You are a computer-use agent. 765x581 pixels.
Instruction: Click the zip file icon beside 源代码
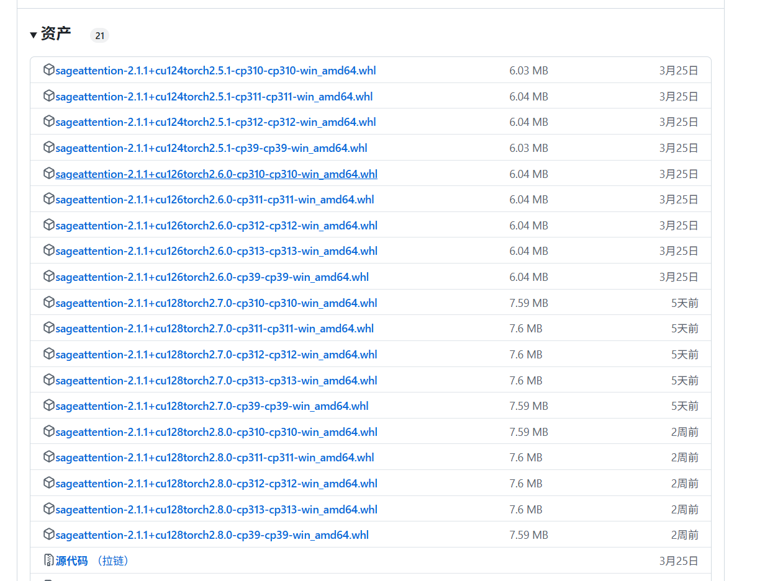pyautogui.click(x=49, y=561)
